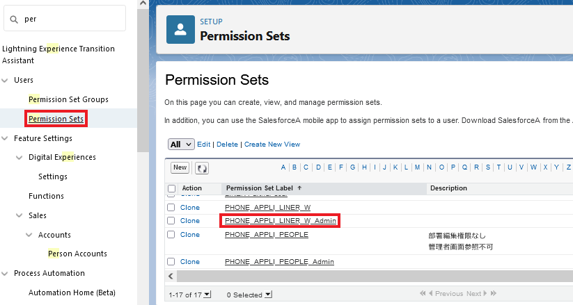The image size is (573, 305).
Task: Click the horizontal scroll left arrow under table
Action: [x=171, y=277]
